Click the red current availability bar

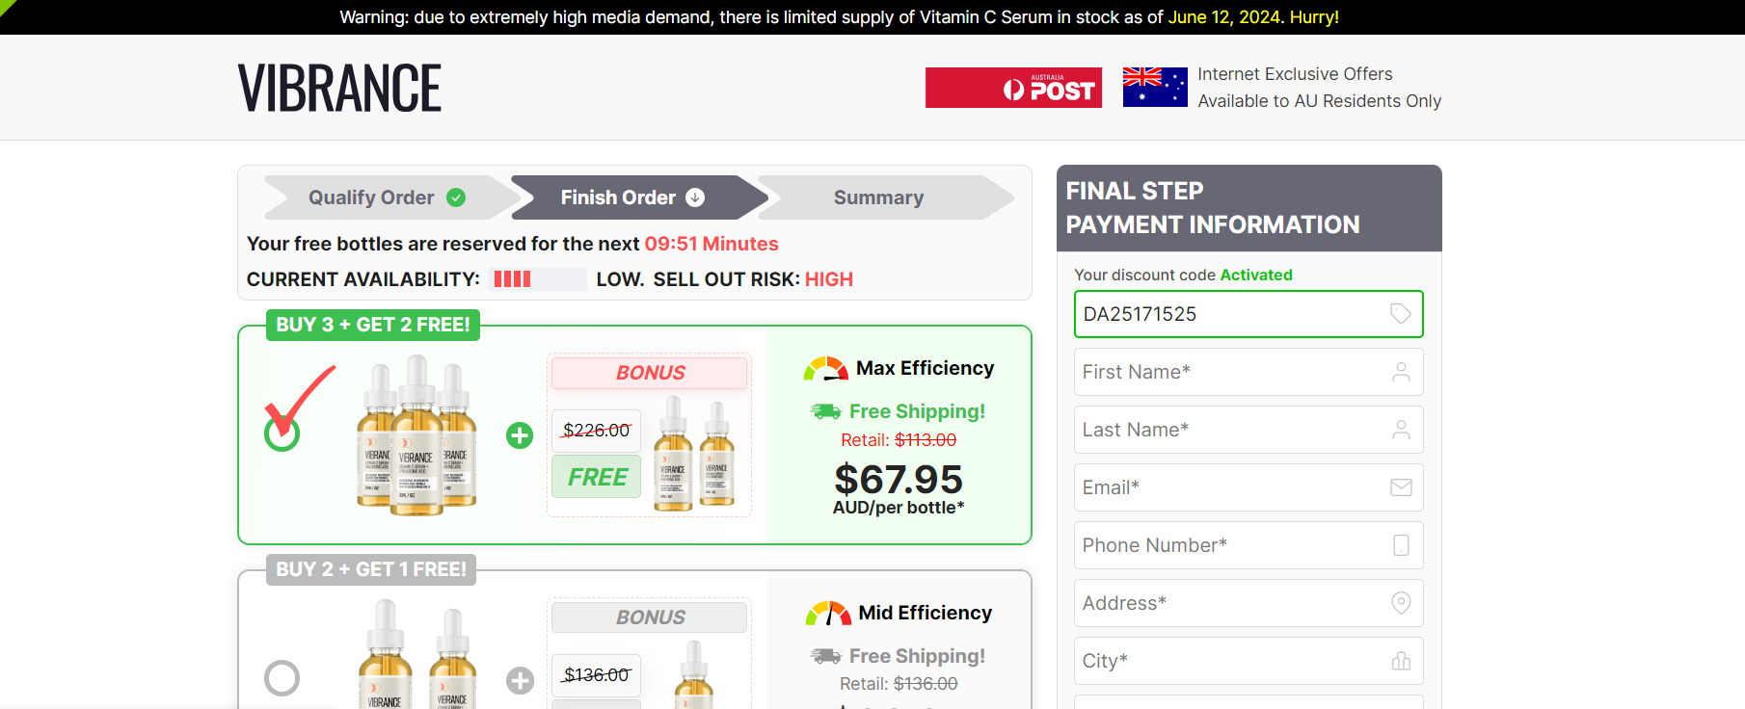(x=513, y=279)
